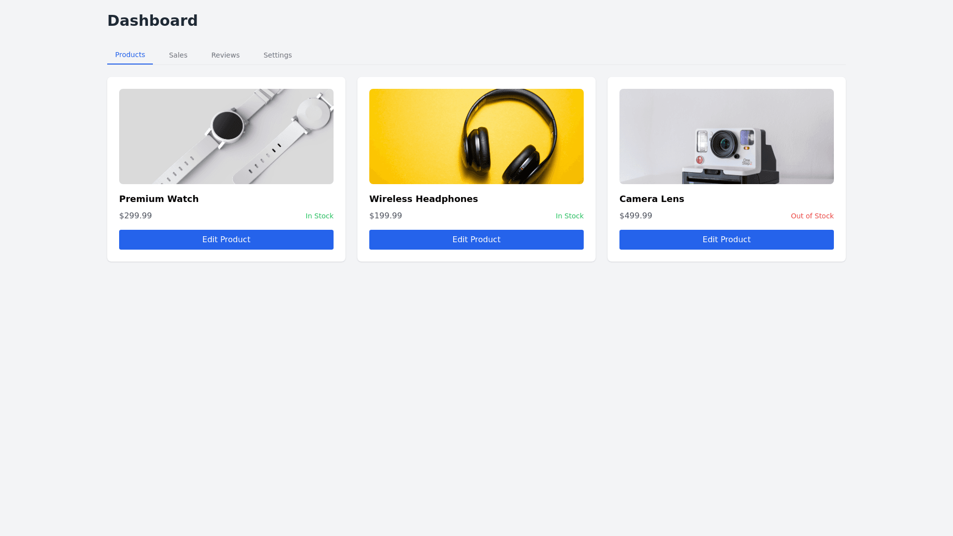Select the Wireless Headphones title
Image resolution: width=953 pixels, height=536 pixels.
pos(423,199)
